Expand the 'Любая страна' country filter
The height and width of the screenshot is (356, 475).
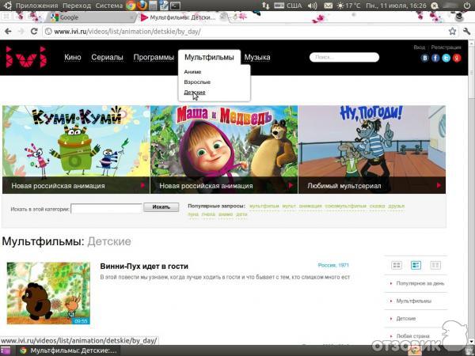pyautogui.click(x=415, y=335)
